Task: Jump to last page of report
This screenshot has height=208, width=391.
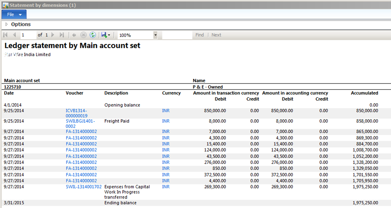Action: pyautogui.click(x=62, y=35)
